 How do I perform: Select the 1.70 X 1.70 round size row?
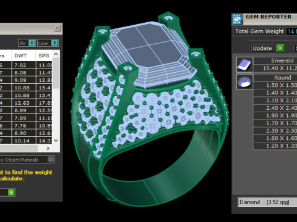point(275,123)
